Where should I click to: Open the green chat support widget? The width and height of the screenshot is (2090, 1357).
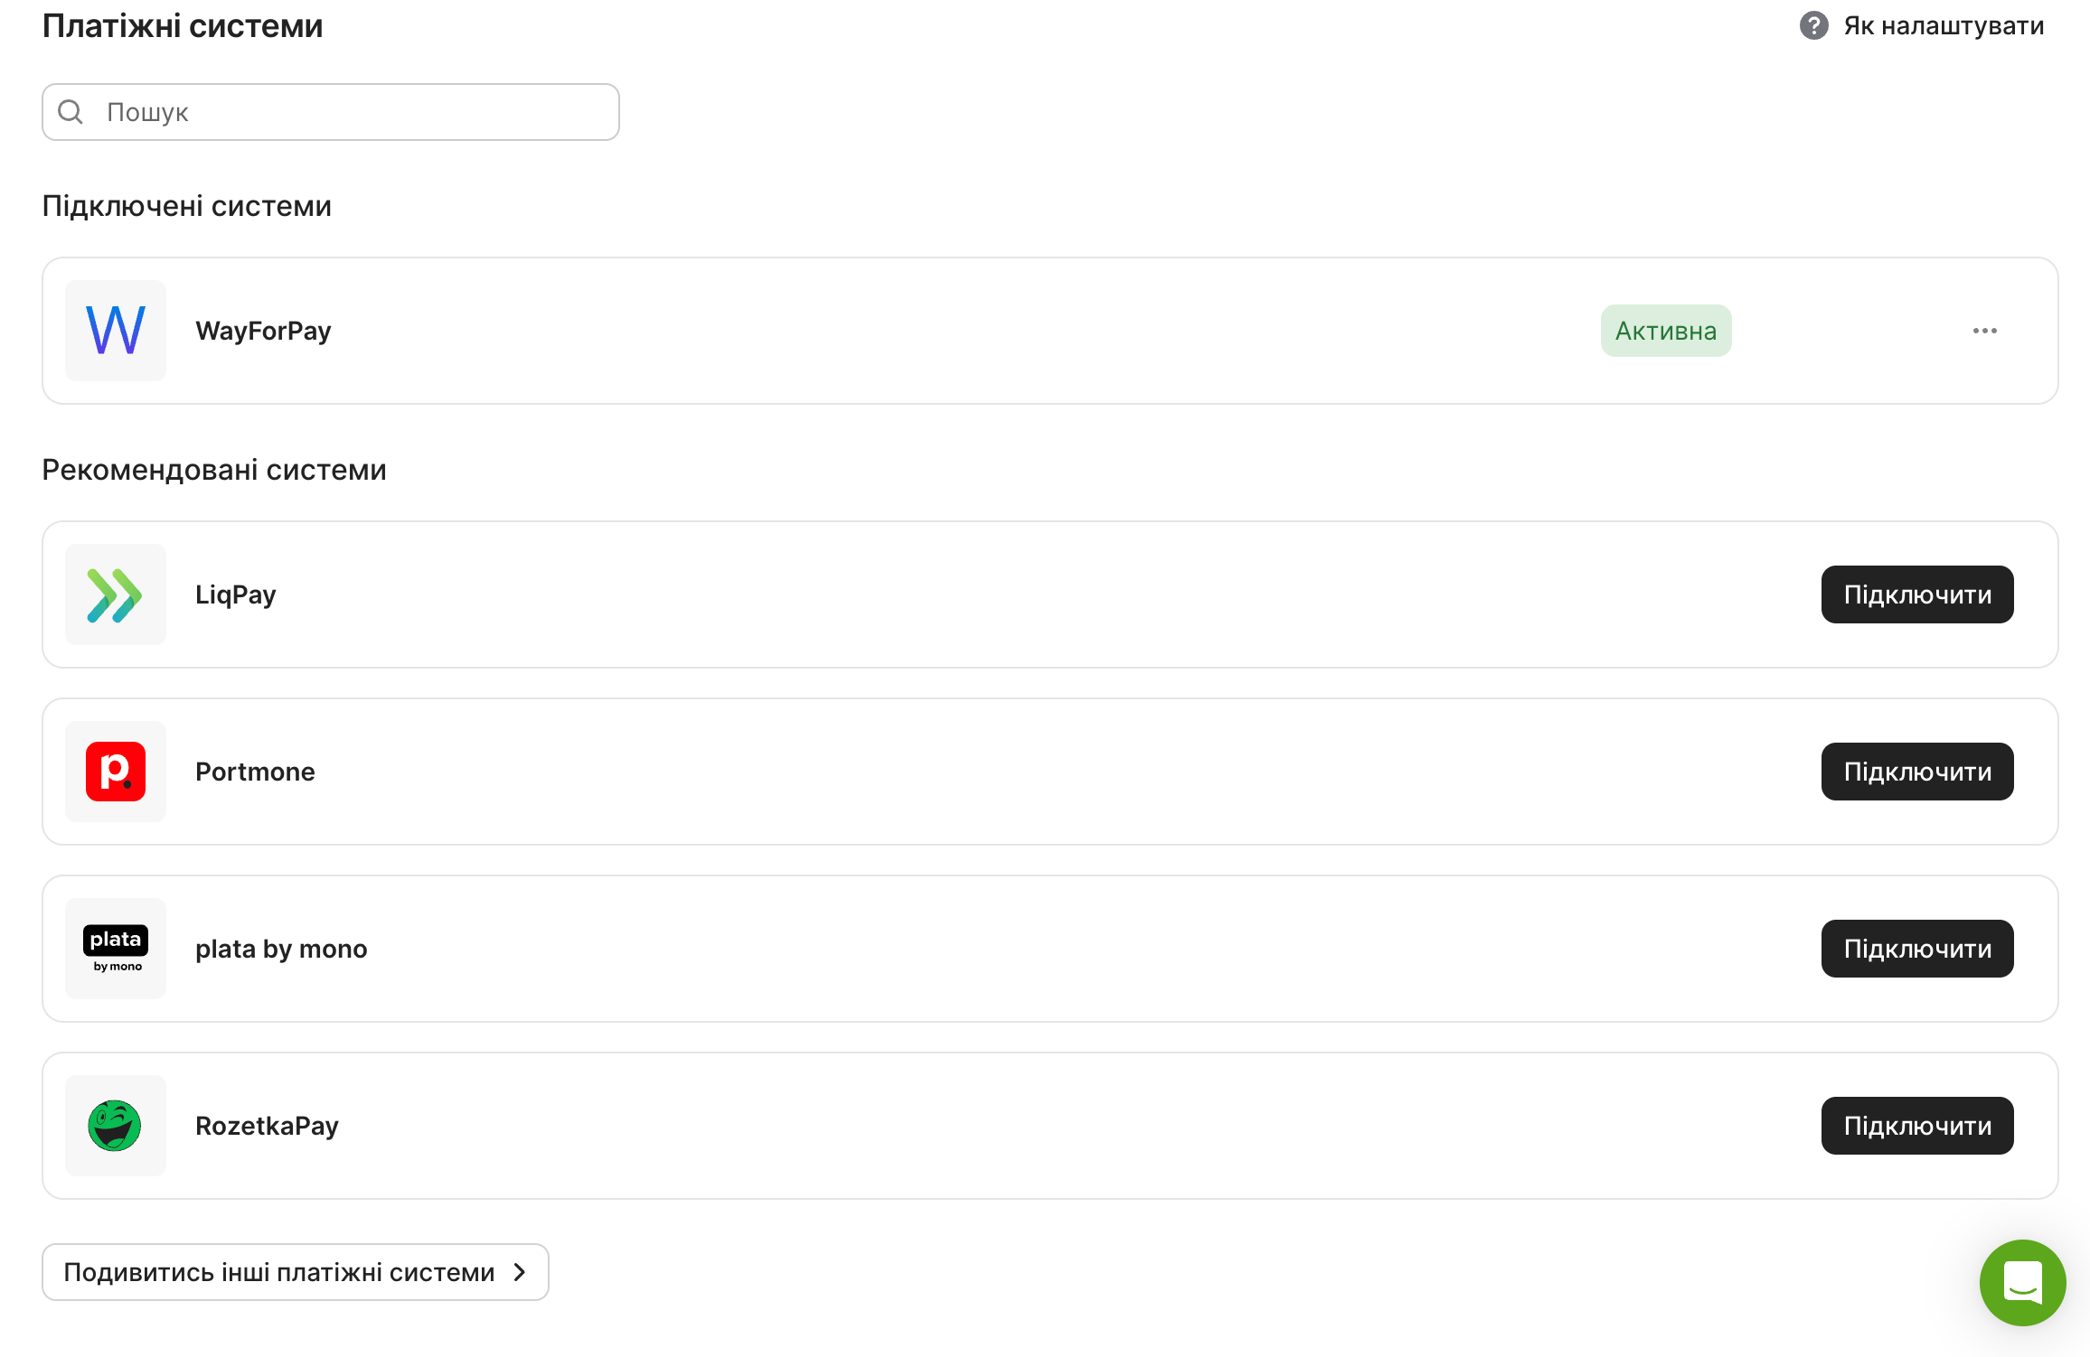coord(2022,1283)
